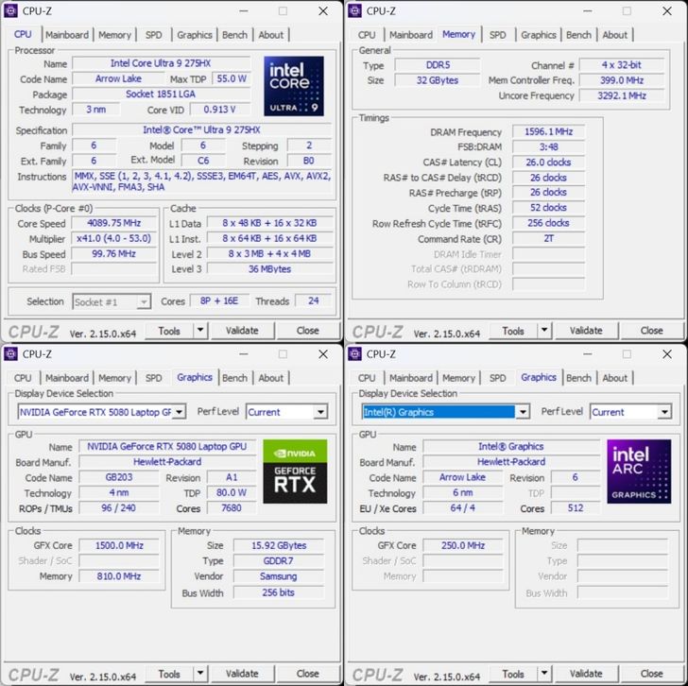The width and height of the screenshot is (688, 686).
Task: Open Tools dropdown arrow in CPU window
Action: tap(200, 331)
